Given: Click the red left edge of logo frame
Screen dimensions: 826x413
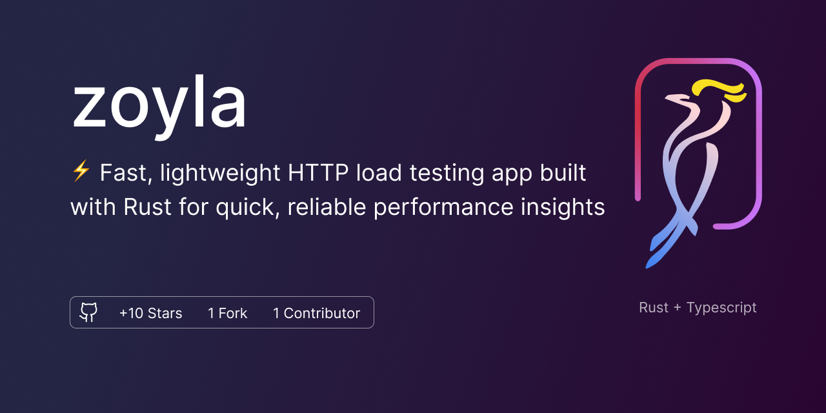Looking at the screenshot, I should [x=638, y=129].
